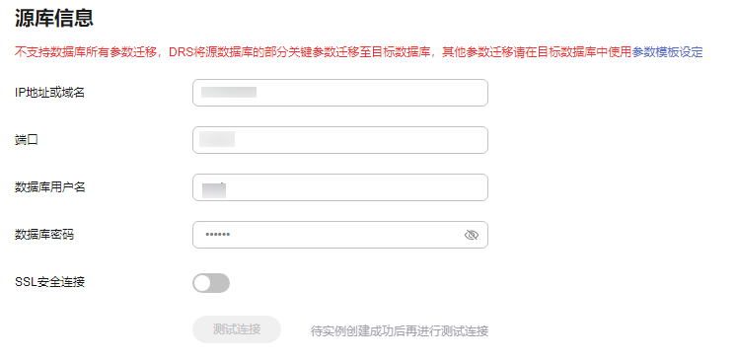Screen dimensions: 736x360
Task: Select the 数据库用户名 field label
Action: [49, 187]
